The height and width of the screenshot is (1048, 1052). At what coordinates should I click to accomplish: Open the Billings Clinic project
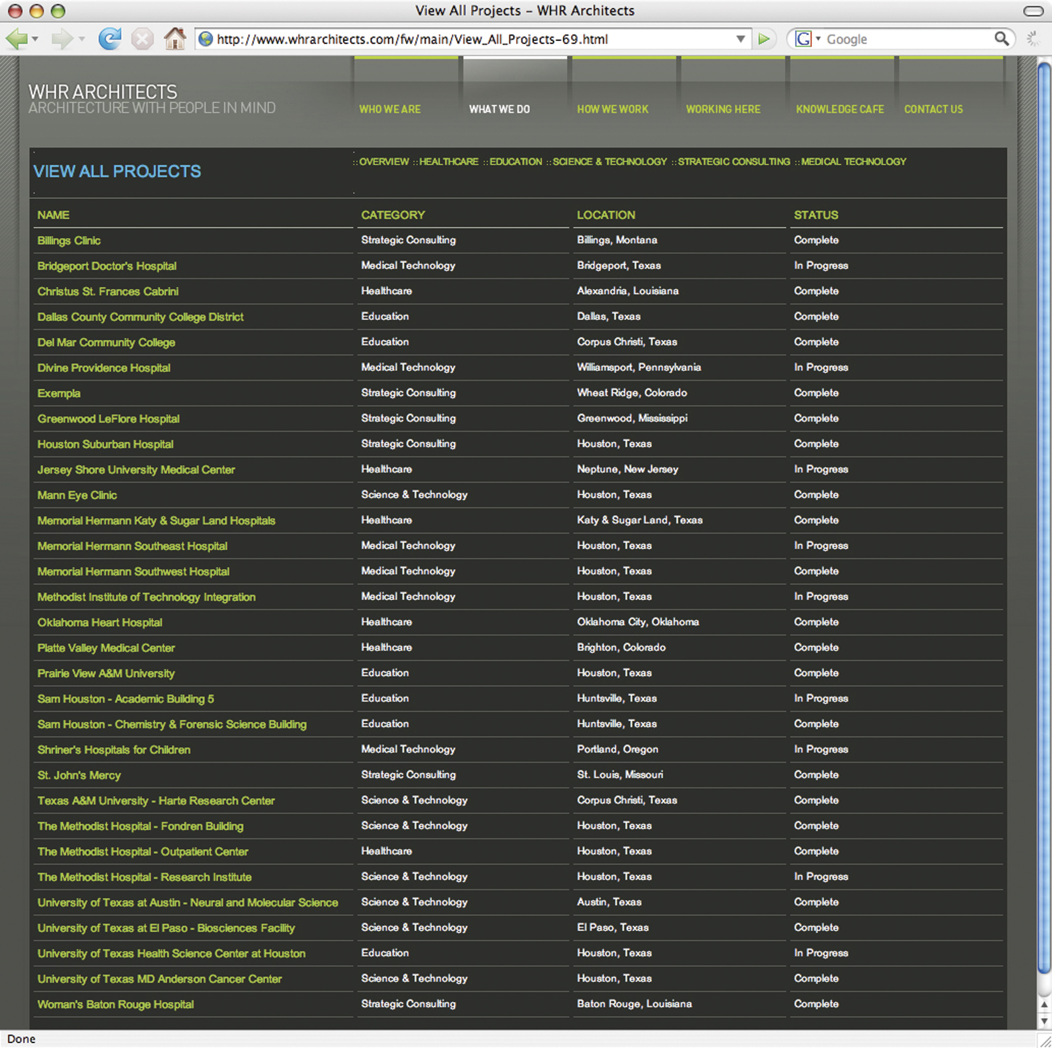68,240
